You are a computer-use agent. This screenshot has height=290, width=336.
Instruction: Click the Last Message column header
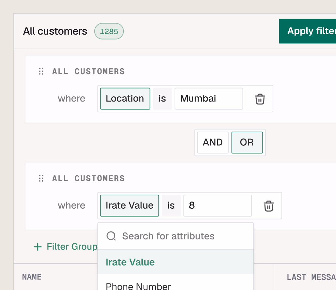point(310,277)
